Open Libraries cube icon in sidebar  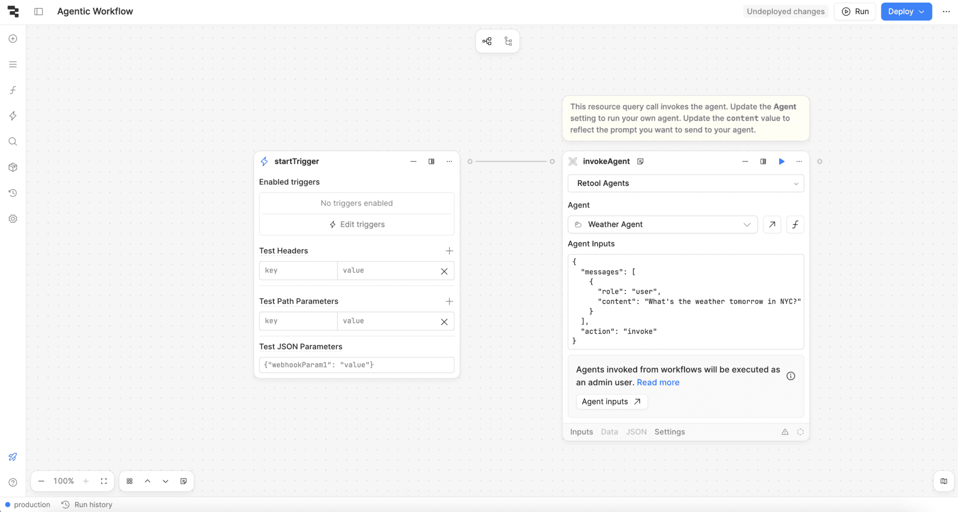click(13, 167)
